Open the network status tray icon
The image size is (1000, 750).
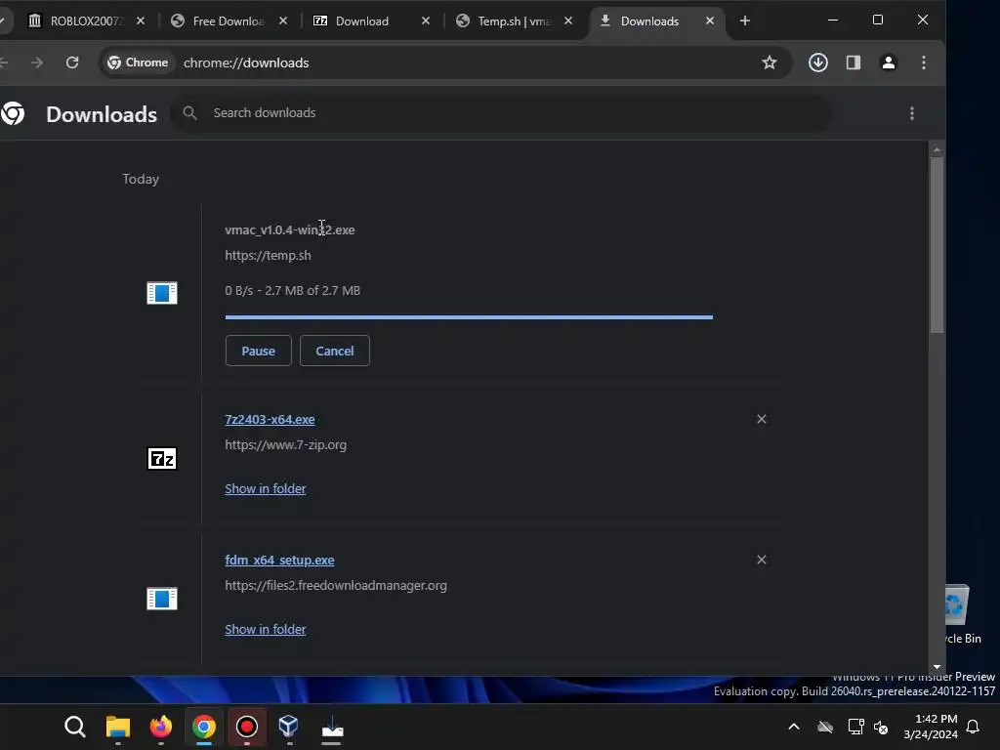tap(855, 727)
